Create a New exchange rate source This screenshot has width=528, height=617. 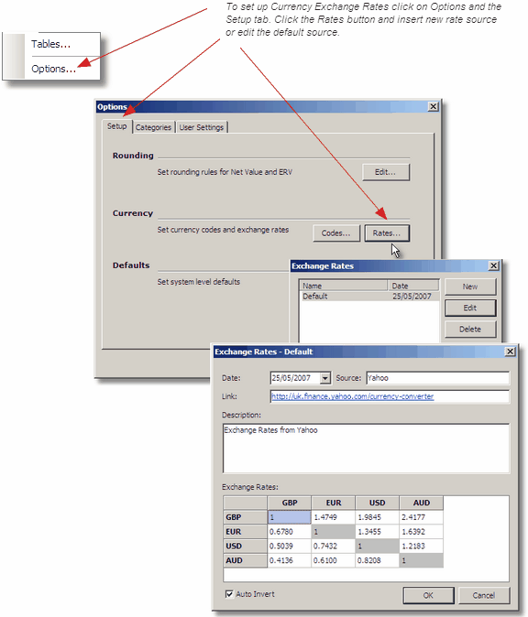pyautogui.click(x=470, y=287)
